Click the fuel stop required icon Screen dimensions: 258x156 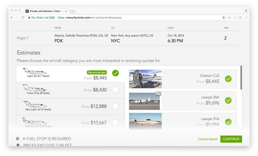[17, 139]
